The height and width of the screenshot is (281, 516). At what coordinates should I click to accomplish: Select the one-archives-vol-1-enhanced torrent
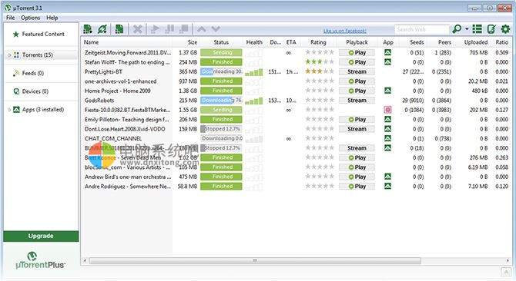[x=120, y=81]
